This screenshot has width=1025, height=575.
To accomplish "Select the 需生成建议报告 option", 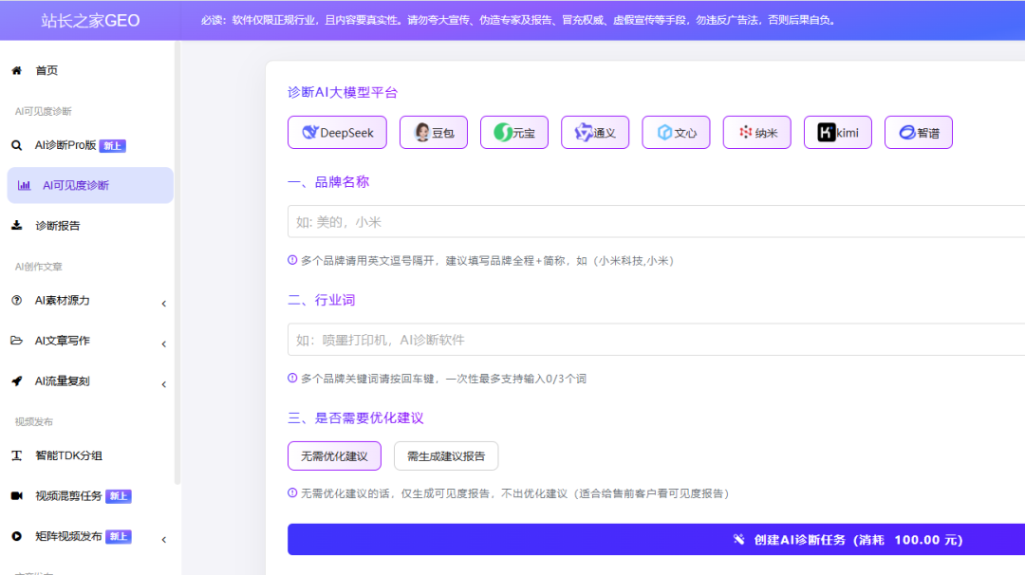I will pyautogui.click(x=446, y=456).
